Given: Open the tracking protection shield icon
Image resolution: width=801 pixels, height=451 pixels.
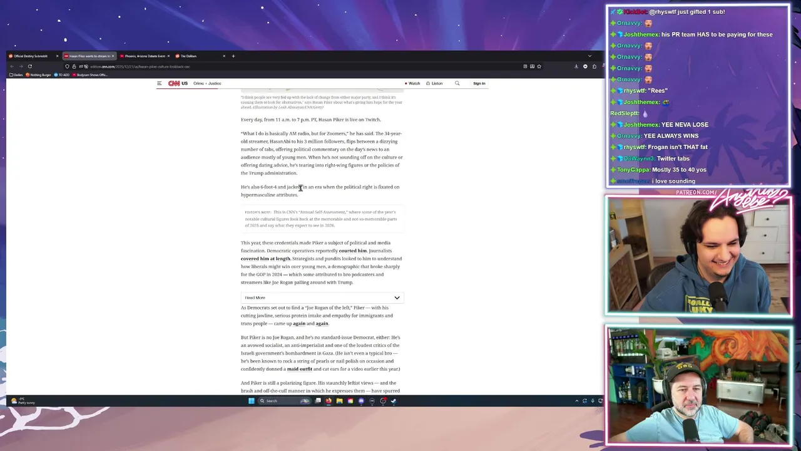Looking at the screenshot, I should (x=67, y=66).
